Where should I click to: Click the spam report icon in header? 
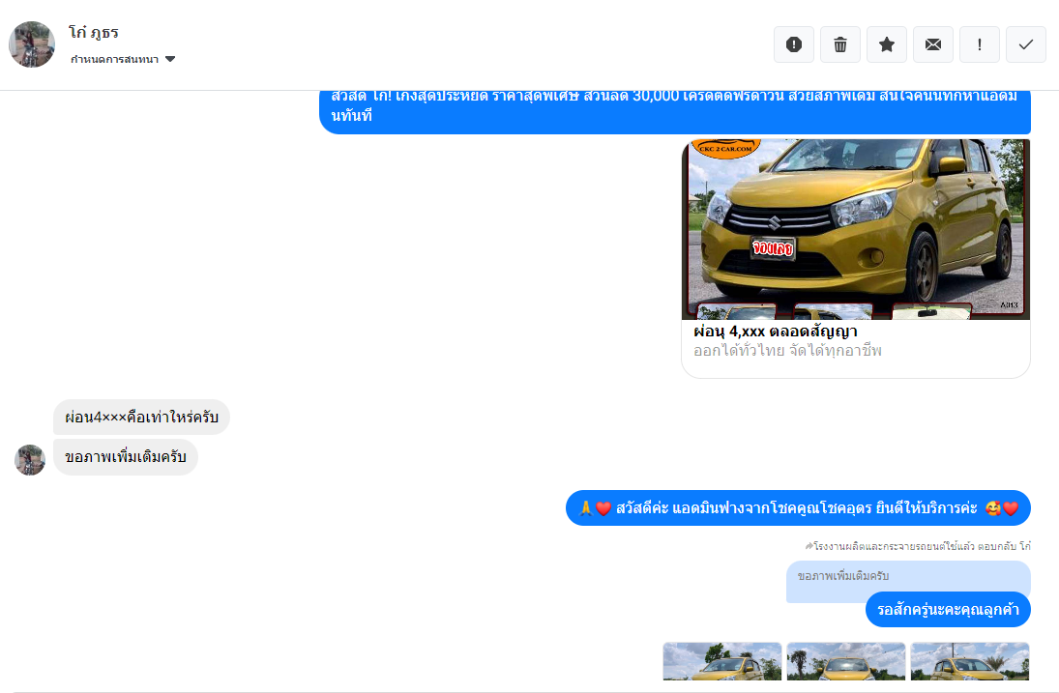(x=794, y=44)
